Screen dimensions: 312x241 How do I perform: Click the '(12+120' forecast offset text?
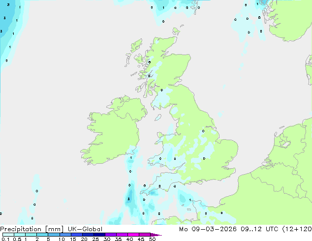click(297, 229)
